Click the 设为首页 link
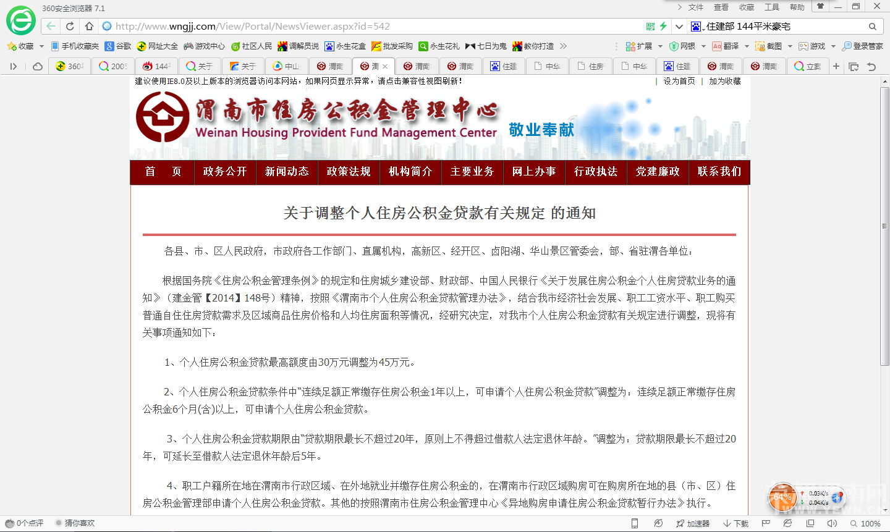The width and height of the screenshot is (890, 532). [679, 82]
